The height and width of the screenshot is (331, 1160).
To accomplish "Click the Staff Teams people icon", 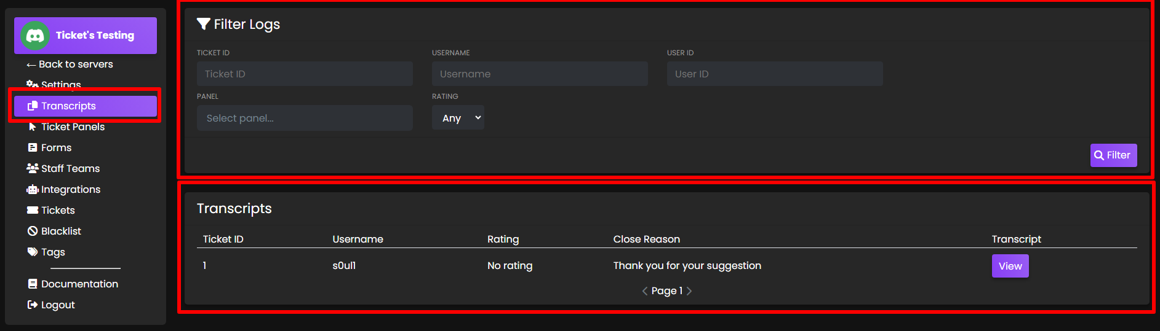I will (x=33, y=168).
